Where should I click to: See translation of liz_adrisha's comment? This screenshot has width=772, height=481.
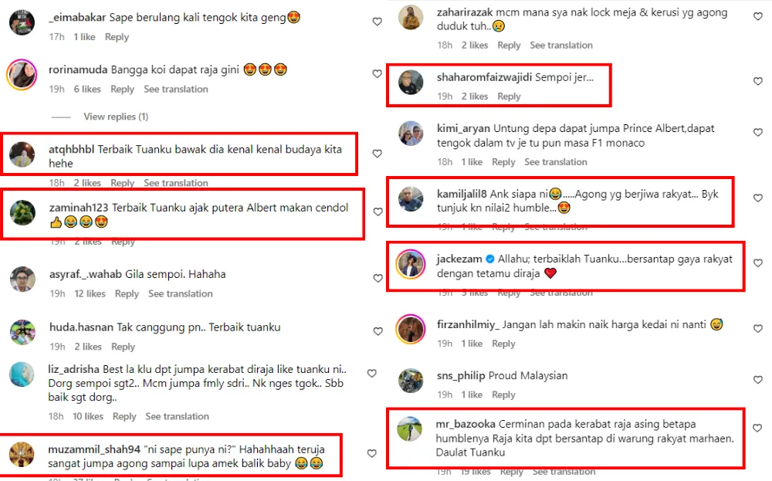click(x=178, y=416)
